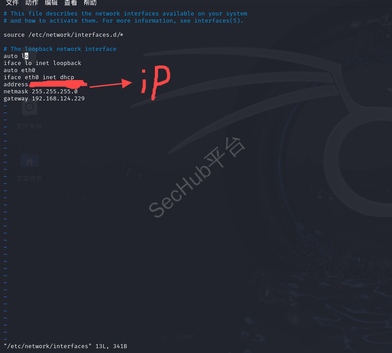Screen dimensions: 392x353
Task: Open the 动作 menu
Action: point(32,3)
